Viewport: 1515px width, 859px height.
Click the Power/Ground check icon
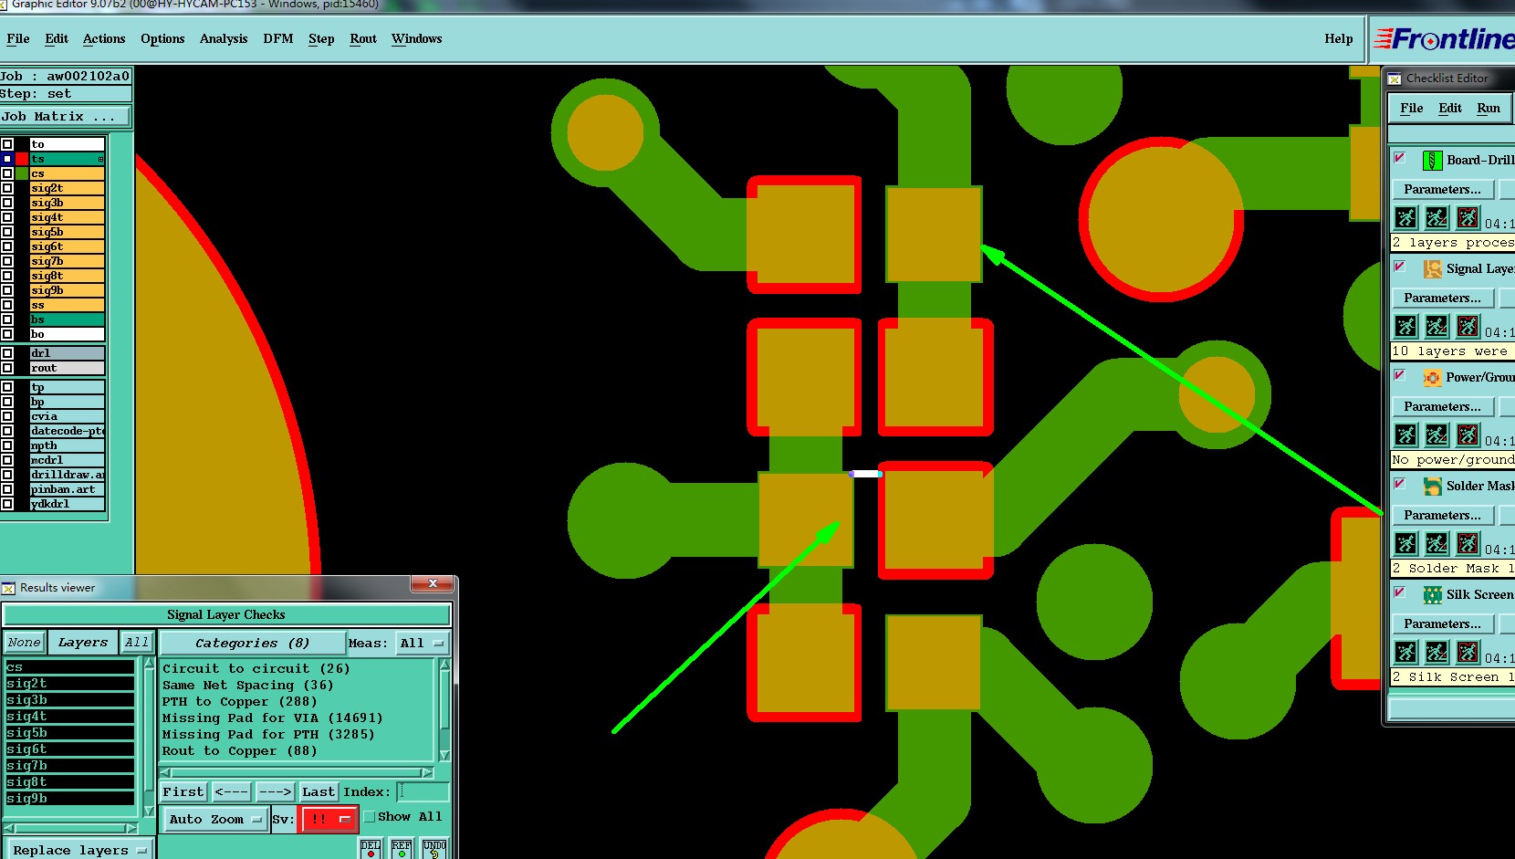coord(1432,378)
